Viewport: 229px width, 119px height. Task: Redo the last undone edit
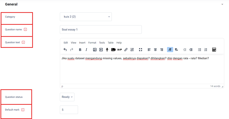[x=72, y=50]
